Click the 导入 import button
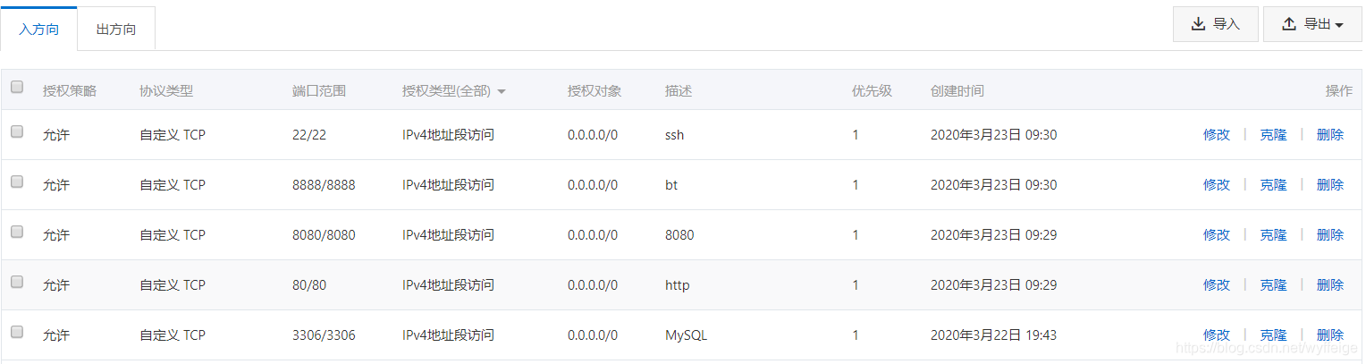The width and height of the screenshot is (1366, 364). click(1216, 24)
